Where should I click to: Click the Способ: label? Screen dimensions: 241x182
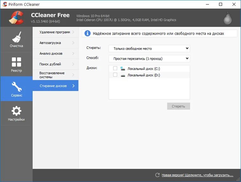tap(92, 58)
